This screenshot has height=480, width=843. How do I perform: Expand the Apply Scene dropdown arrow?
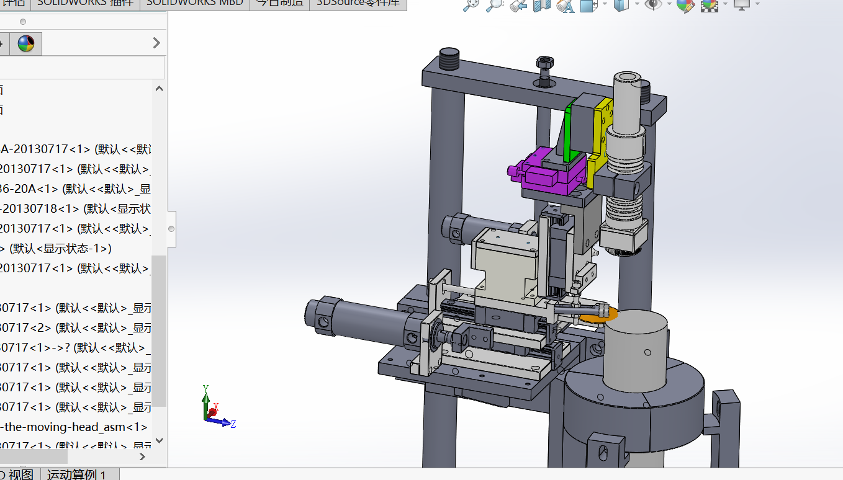pyautogui.click(x=724, y=5)
